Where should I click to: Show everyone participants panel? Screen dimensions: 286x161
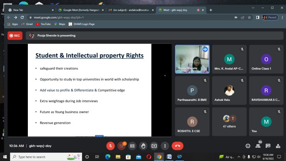[258, 146]
